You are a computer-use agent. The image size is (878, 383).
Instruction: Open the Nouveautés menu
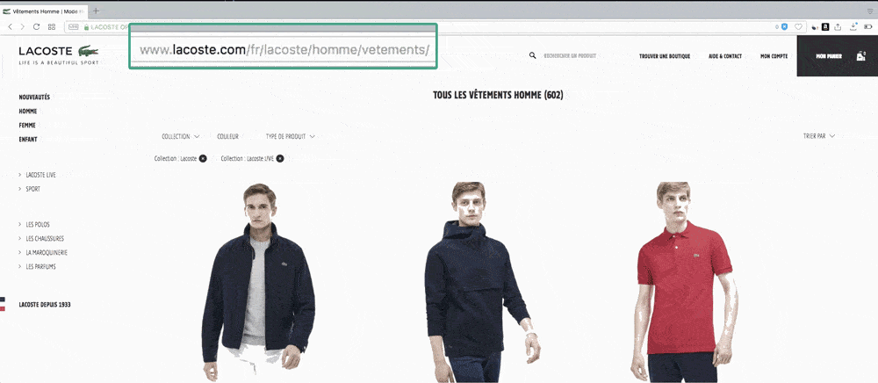point(34,98)
